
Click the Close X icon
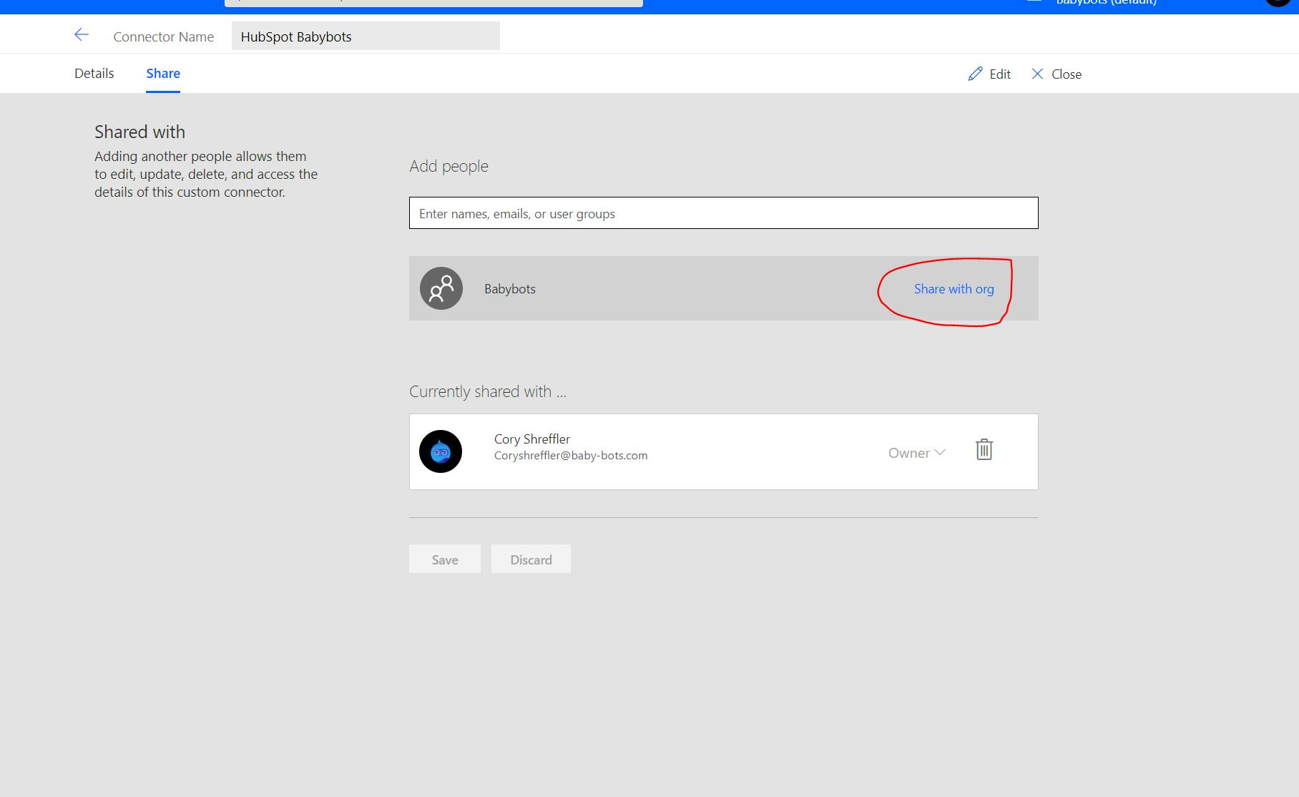tap(1037, 74)
